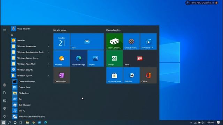Open the Photos tile
Viewport: 223px width, 125px height.
coord(95,58)
